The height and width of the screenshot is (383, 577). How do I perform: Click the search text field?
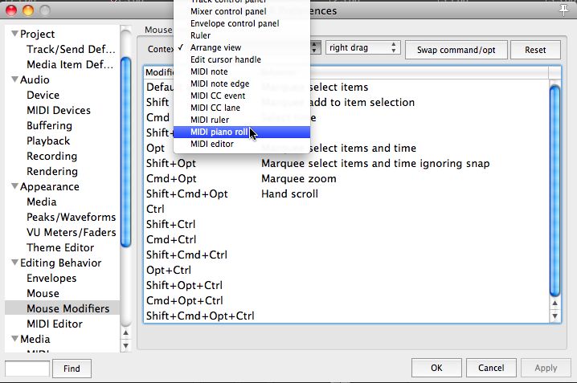27,369
